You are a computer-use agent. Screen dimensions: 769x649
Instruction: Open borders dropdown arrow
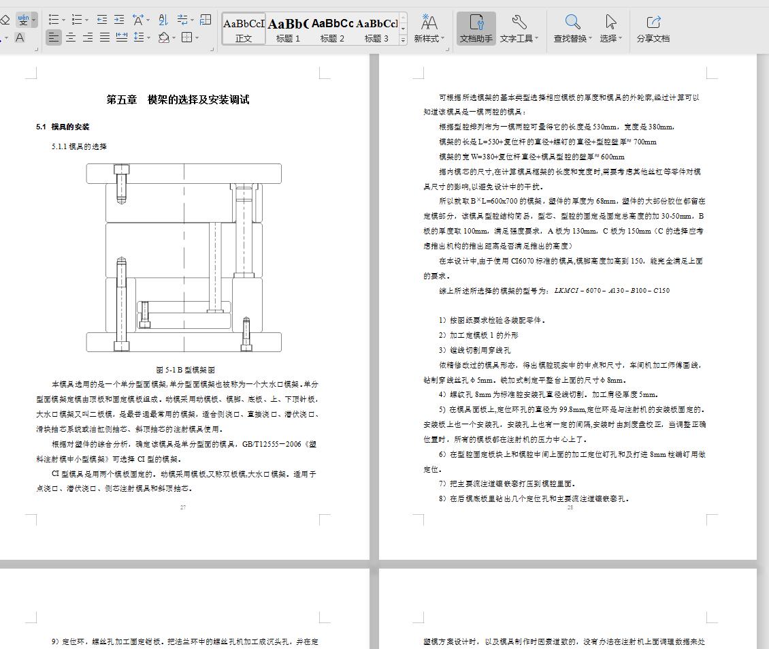(x=197, y=37)
